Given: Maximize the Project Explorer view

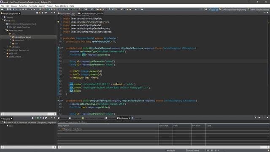Looking at the screenshot, I should 54,13.
